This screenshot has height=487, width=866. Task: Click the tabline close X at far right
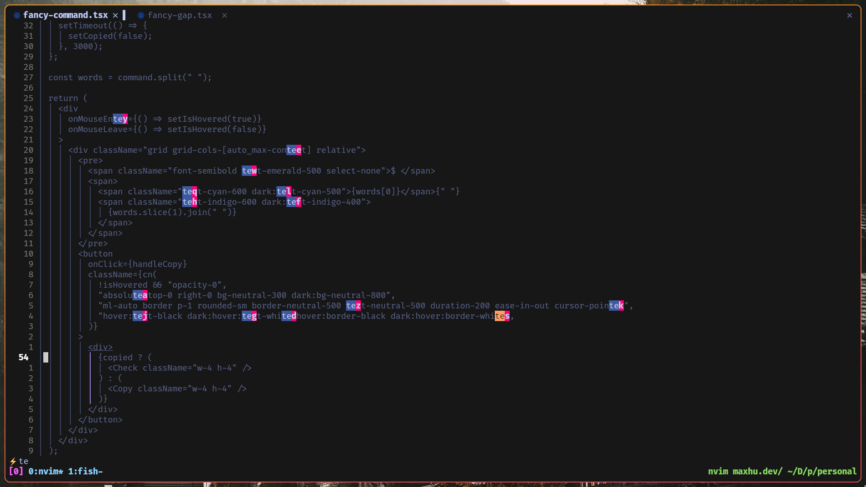[x=849, y=15]
